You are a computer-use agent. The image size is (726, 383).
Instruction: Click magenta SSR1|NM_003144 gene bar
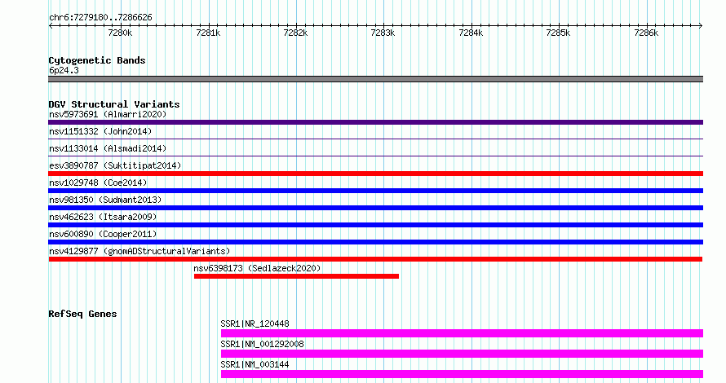tap(462, 374)
